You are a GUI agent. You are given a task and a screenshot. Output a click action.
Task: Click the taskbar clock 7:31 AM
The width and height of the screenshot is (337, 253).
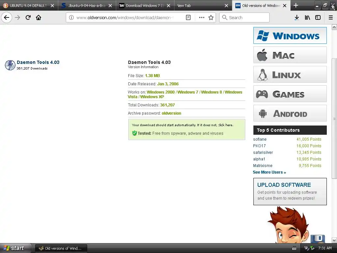[325, 248]
